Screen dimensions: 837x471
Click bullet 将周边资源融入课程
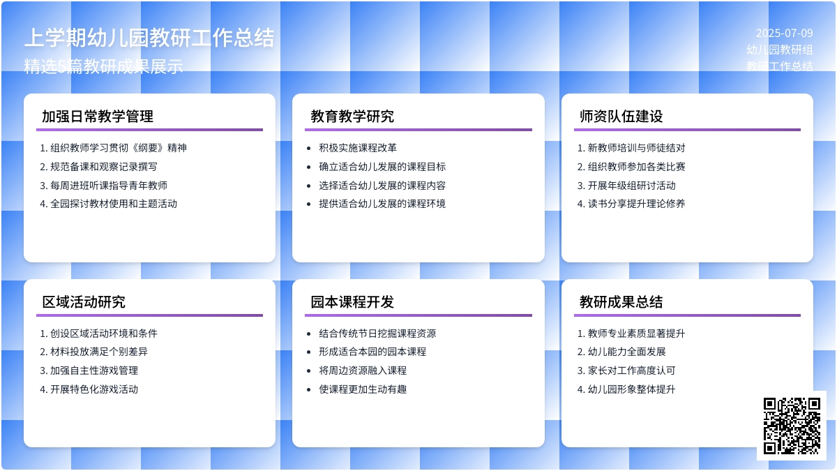point(363,371)
